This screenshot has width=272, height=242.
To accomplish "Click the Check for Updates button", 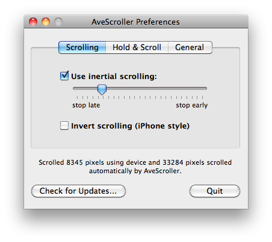I will [x=78, y=191].
